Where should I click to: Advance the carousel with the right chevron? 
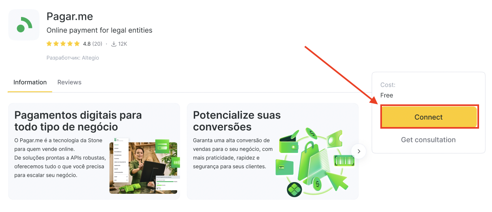coord(359,151)
